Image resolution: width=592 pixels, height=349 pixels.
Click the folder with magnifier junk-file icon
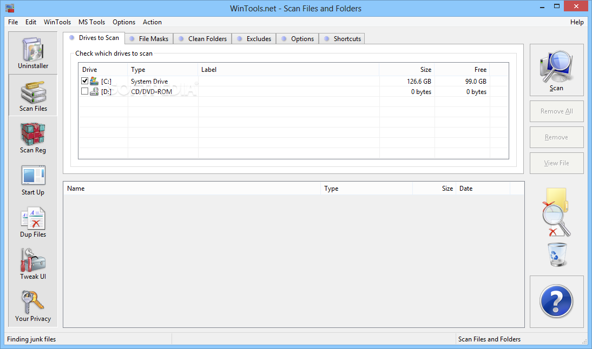556,212
